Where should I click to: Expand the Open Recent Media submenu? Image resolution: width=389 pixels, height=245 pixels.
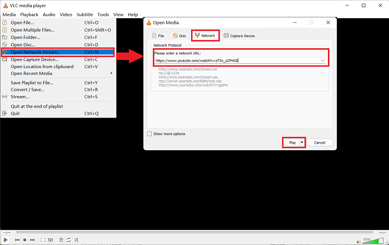click(58, 74)
